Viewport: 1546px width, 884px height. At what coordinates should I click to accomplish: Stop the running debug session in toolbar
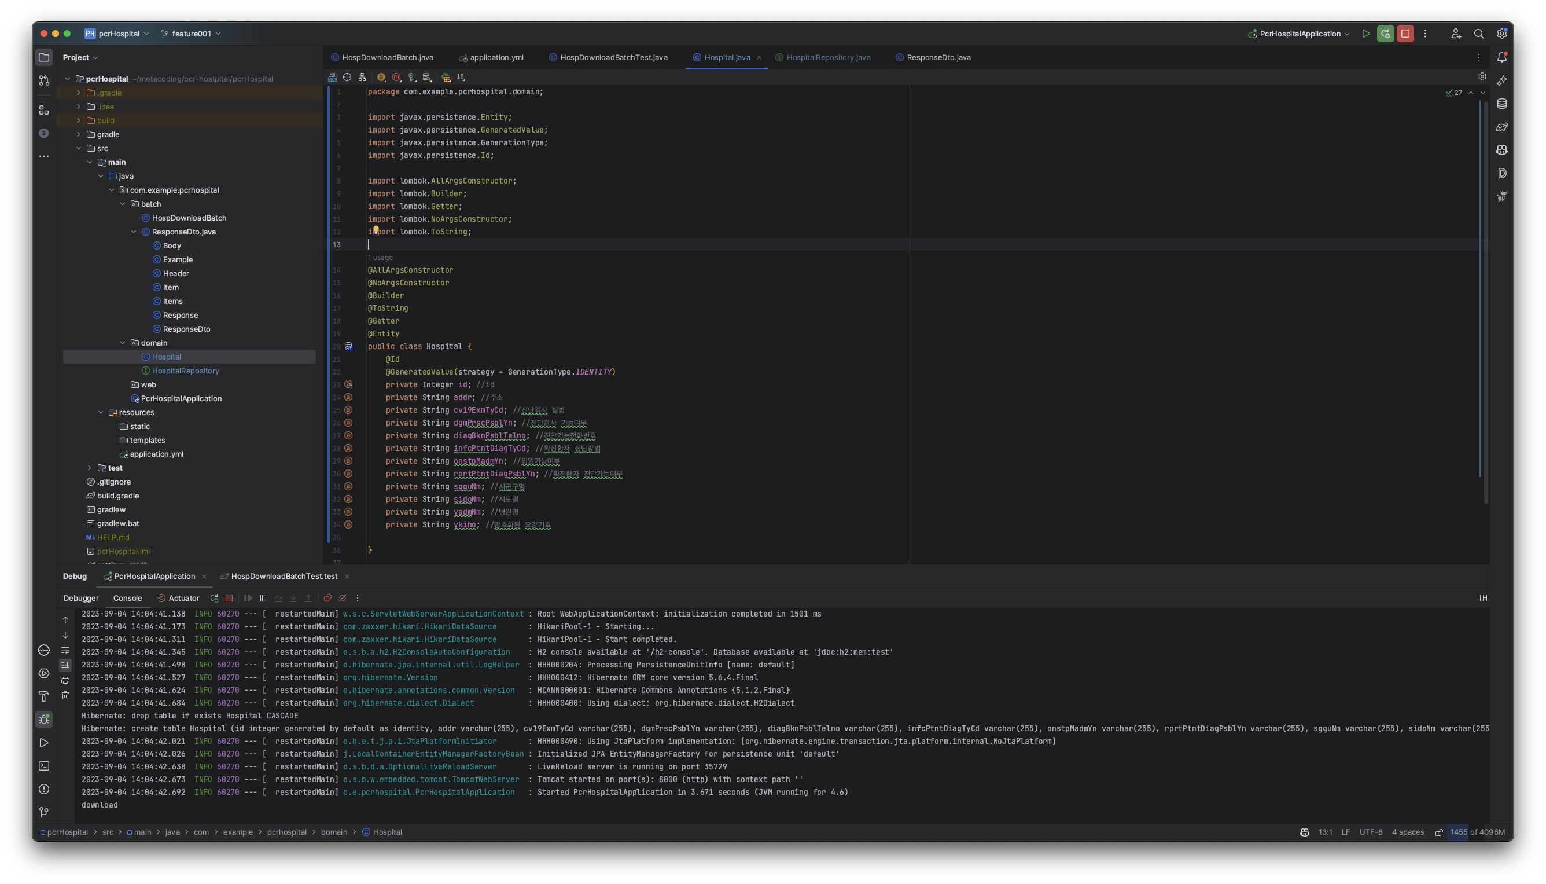click(1405, 34)
